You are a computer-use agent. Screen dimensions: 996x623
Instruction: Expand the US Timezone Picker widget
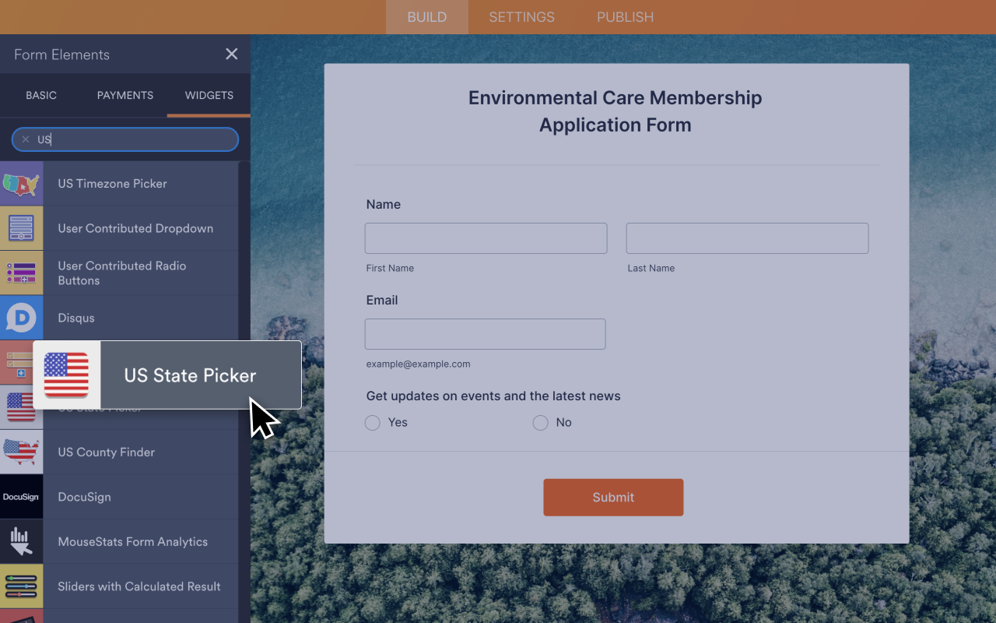(111, 183)
